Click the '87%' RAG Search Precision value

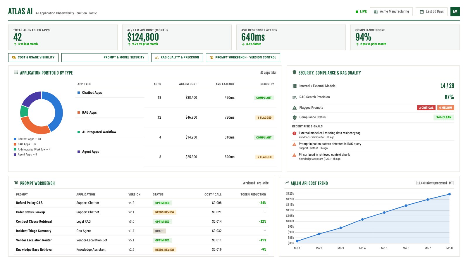coord(449,97)
